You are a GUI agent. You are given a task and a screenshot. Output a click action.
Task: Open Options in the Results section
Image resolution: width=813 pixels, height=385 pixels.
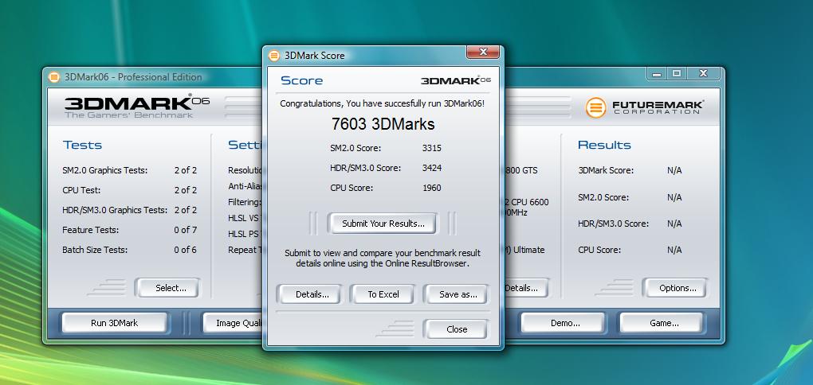point(677,288)
